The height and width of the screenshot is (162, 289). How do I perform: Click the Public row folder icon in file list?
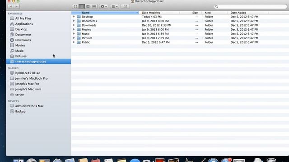tap(79, 42)
